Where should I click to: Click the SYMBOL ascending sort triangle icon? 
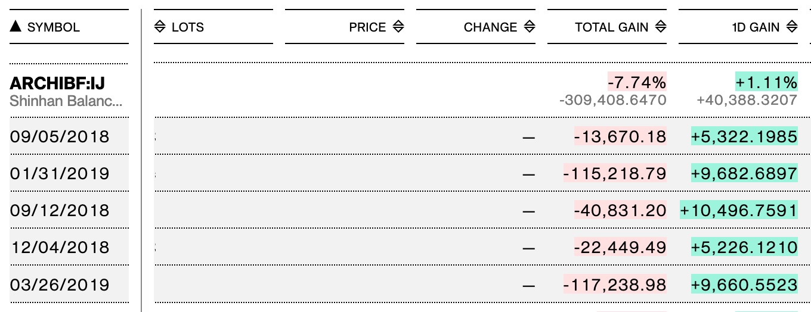(x=16, y=27)
